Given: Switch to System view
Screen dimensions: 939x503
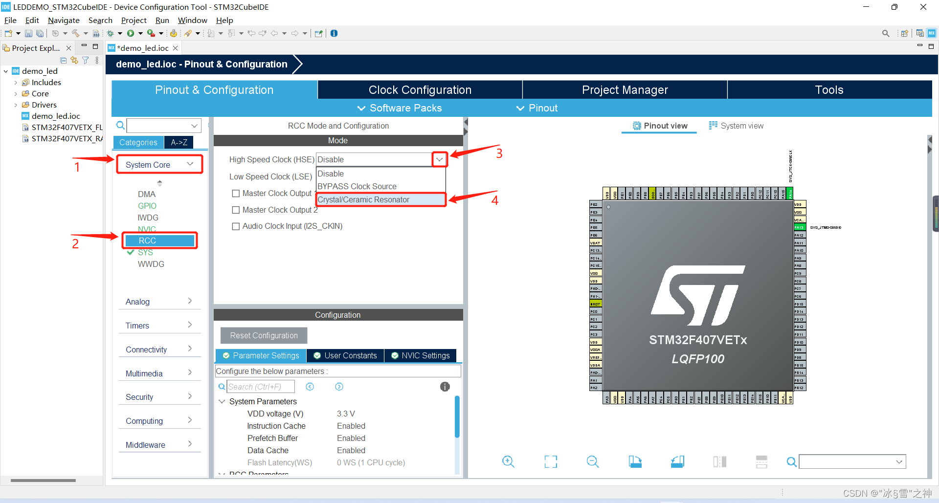Looking at the screenshot, I should tap(736, 126).
